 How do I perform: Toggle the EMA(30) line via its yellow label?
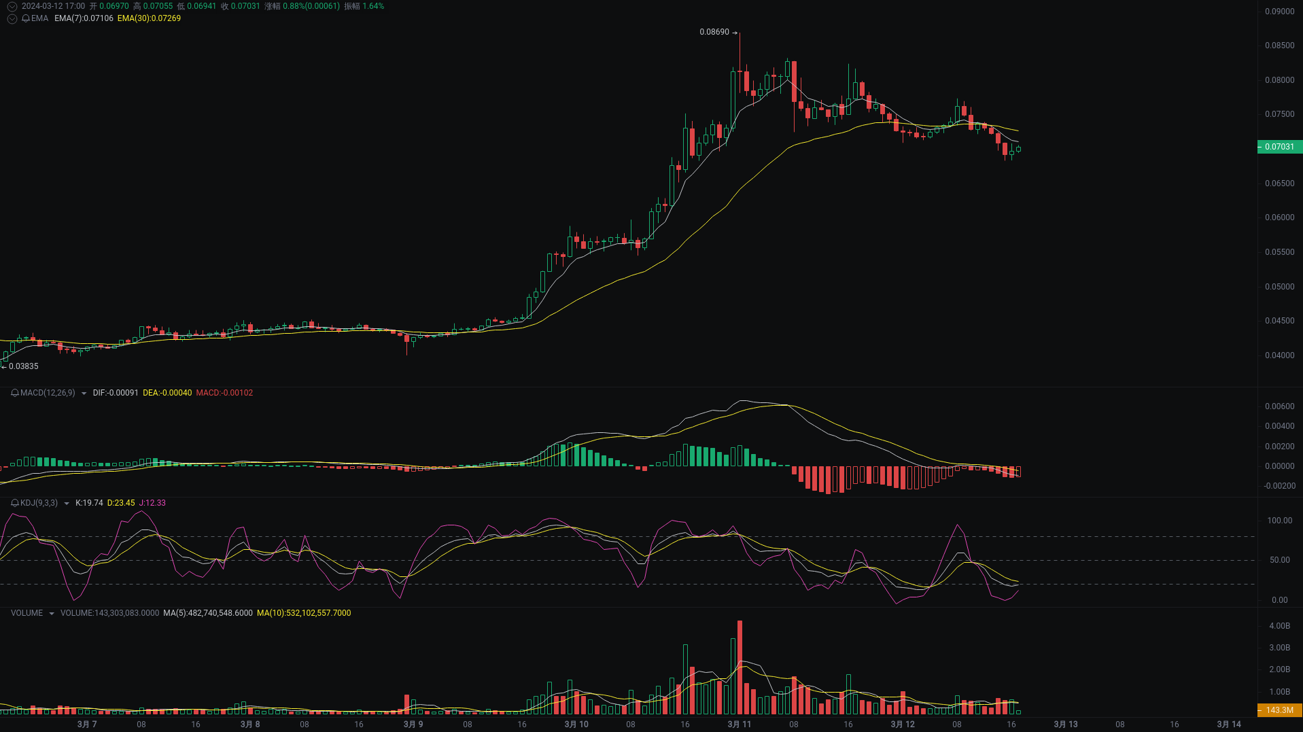[148, 19]
